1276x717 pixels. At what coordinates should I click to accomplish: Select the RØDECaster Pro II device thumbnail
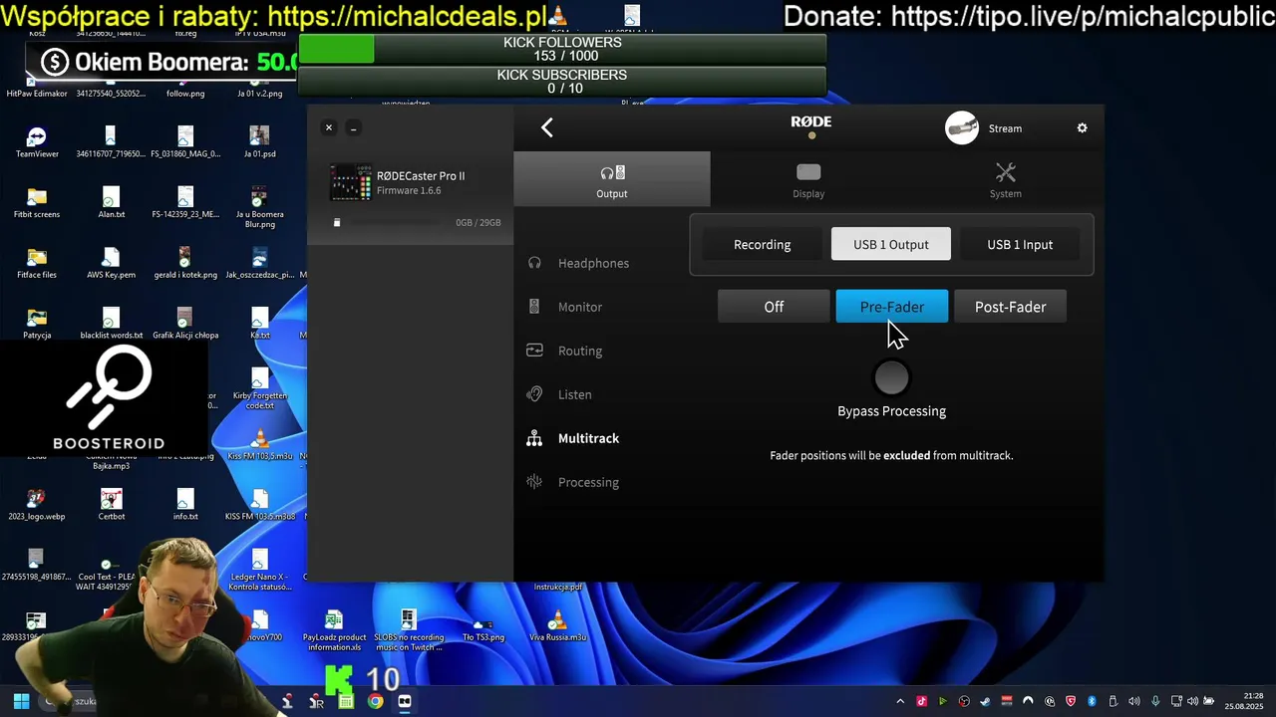(351, 183)
